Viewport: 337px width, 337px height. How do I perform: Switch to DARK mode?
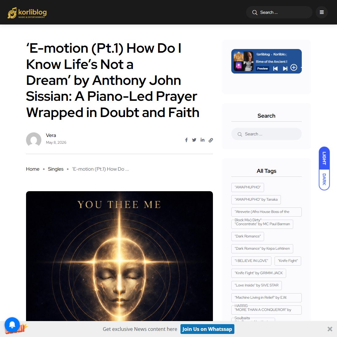coord(324,179)
